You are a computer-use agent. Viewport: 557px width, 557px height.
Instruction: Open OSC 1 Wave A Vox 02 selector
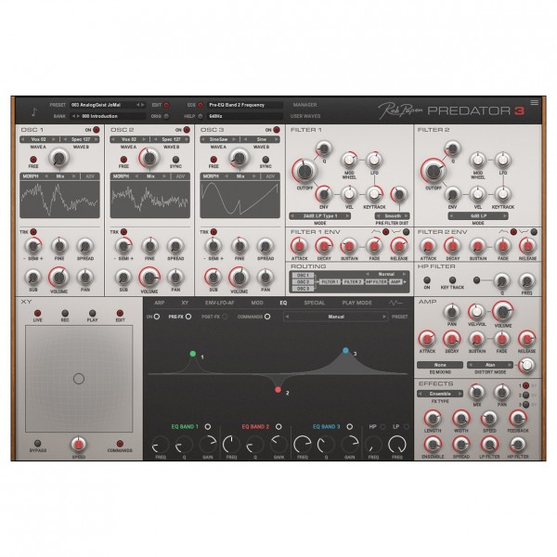pyautogui.click(x=39, y=139)
